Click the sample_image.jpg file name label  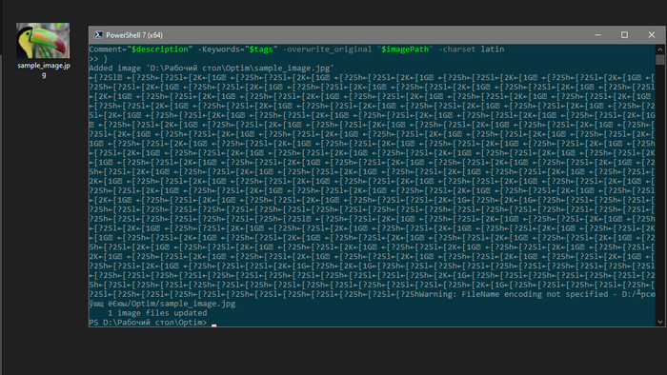coord(44,69)
